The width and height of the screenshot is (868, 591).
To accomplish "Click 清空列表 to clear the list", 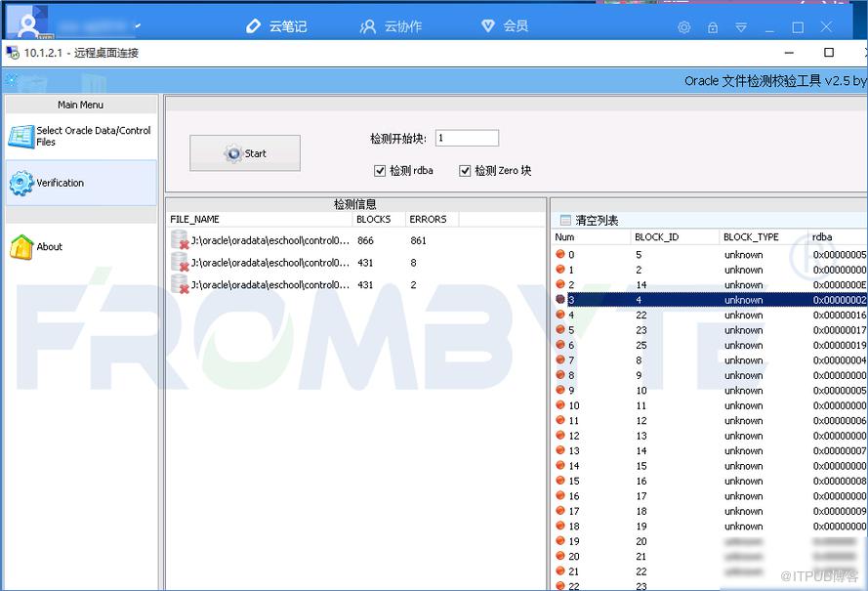I will tap(589, 221).
